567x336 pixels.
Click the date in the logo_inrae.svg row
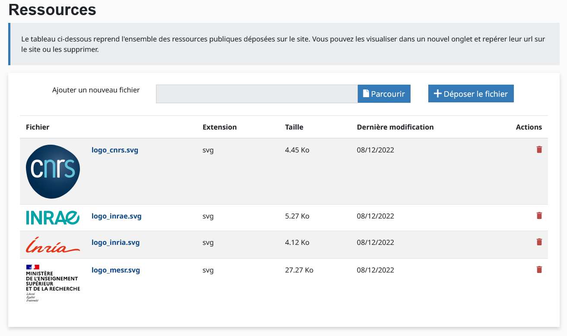(376, 216)
